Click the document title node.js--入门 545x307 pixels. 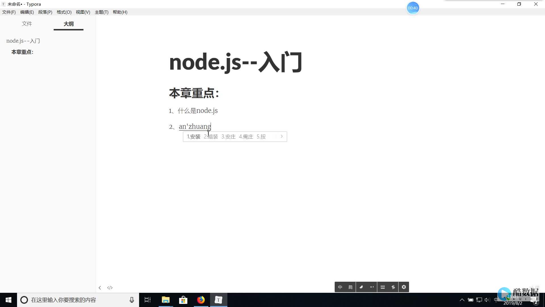[x=236, y=62]
